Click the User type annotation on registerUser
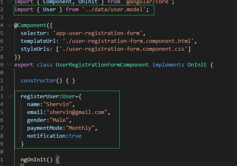237x166 pixels. [x=68, y=96]
